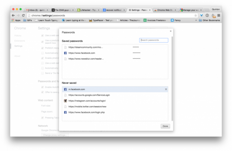Expand the bookmarks overflow chevron
The image size is (232, 151).
click(196, 20)
